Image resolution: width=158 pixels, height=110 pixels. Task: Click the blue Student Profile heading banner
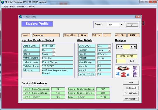click(37, 24)
